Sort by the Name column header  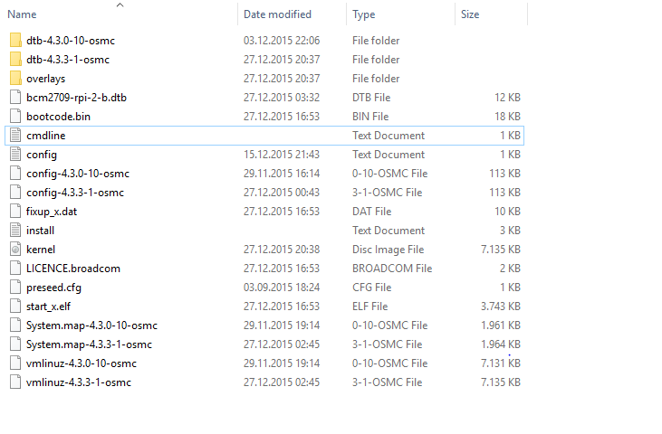coord(22,14)
